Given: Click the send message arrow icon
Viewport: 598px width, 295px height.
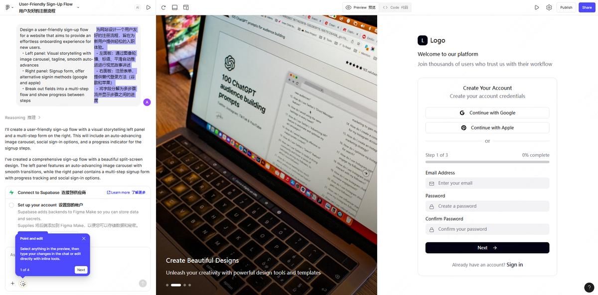Looking at the screenshot, I should click(143, 283).
